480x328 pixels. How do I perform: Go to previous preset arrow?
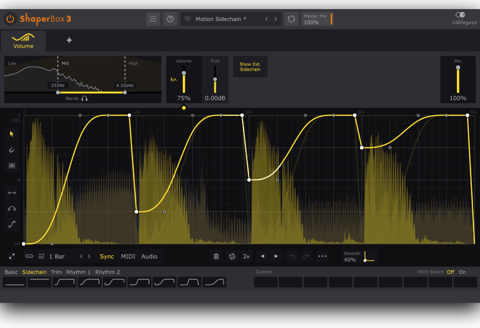(x=266, y=19)
